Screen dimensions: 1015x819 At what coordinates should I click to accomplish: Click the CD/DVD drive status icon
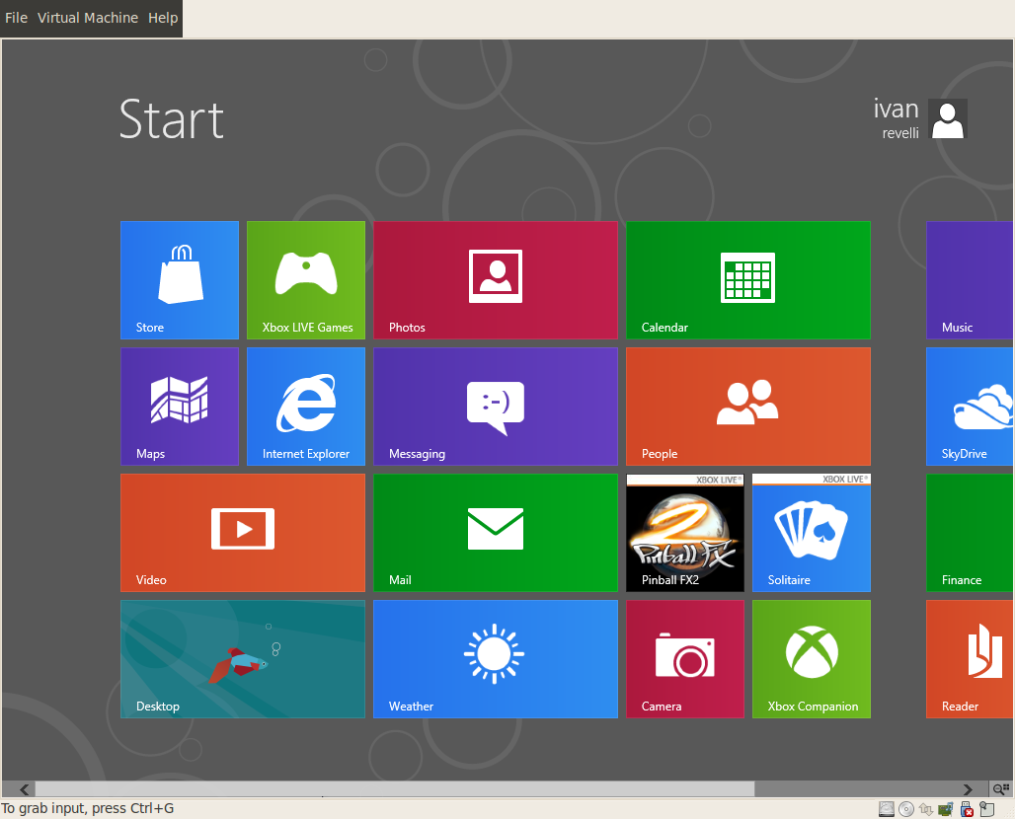tap(906, 809)
